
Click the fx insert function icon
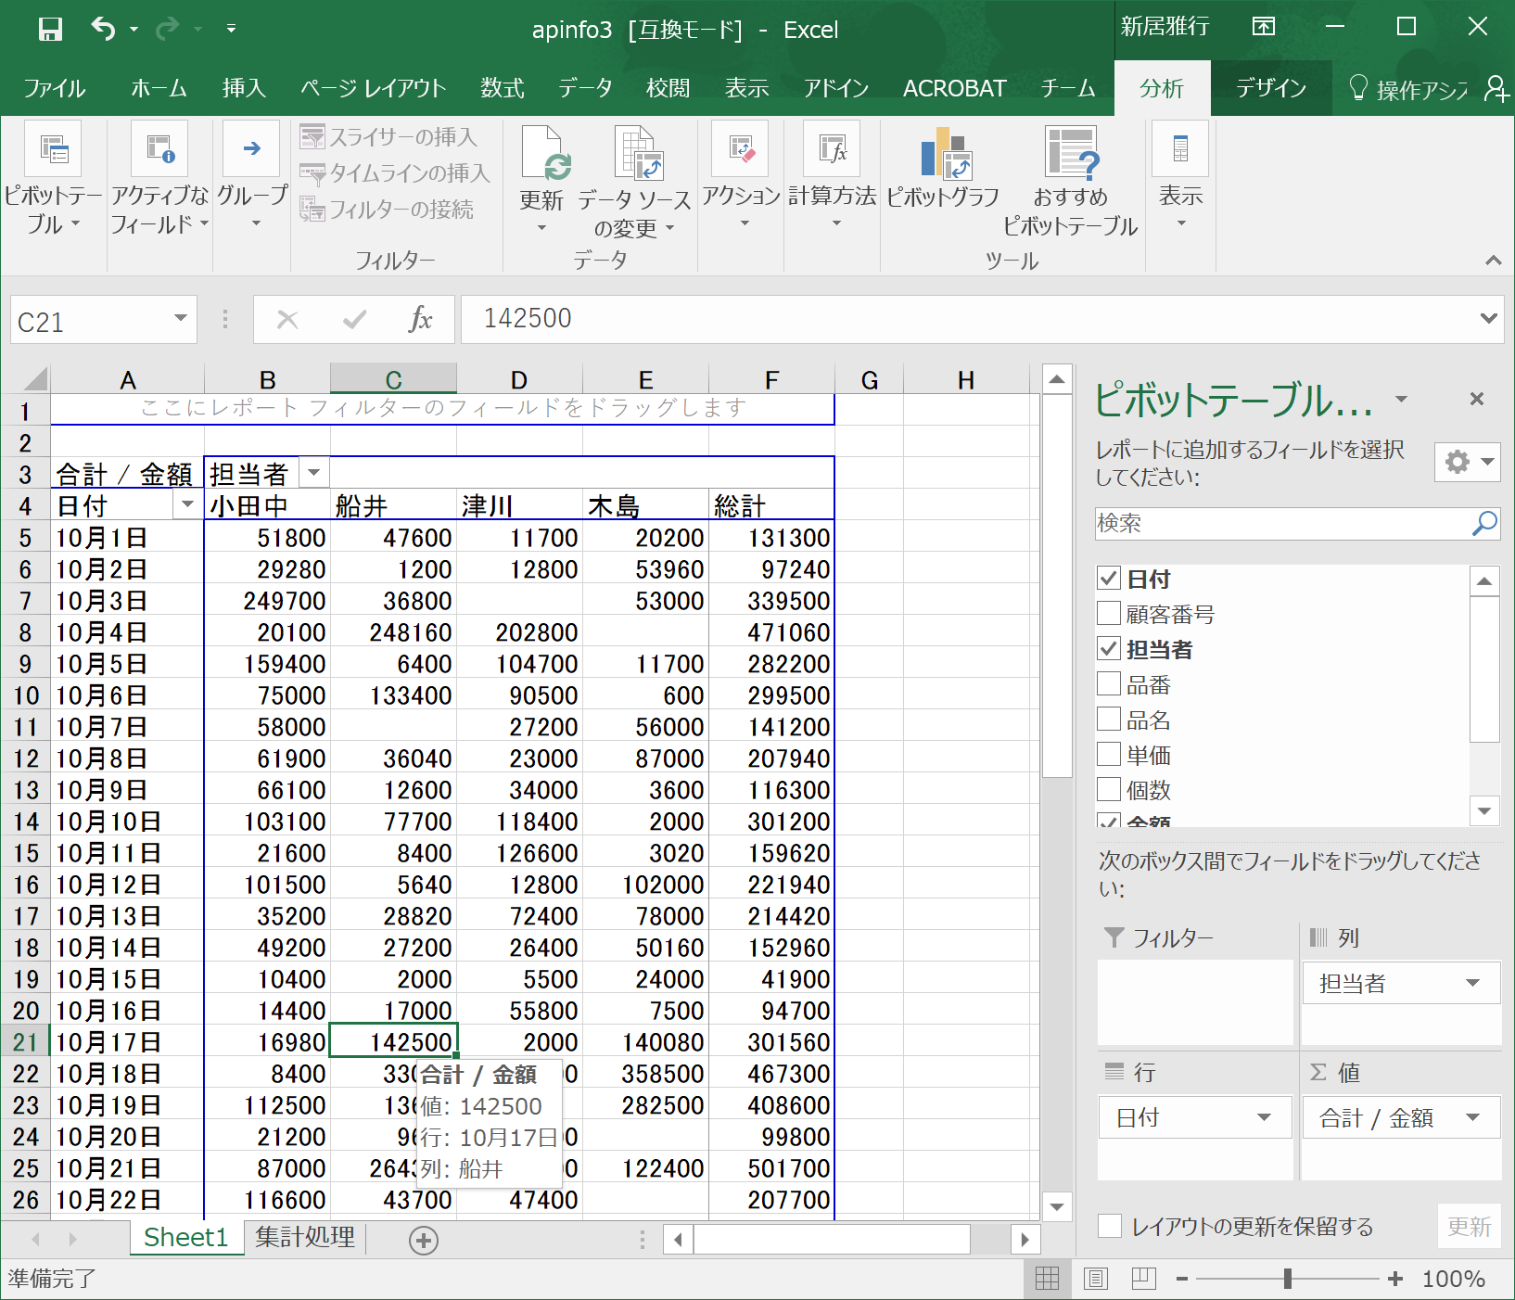[x=420, y=320]
